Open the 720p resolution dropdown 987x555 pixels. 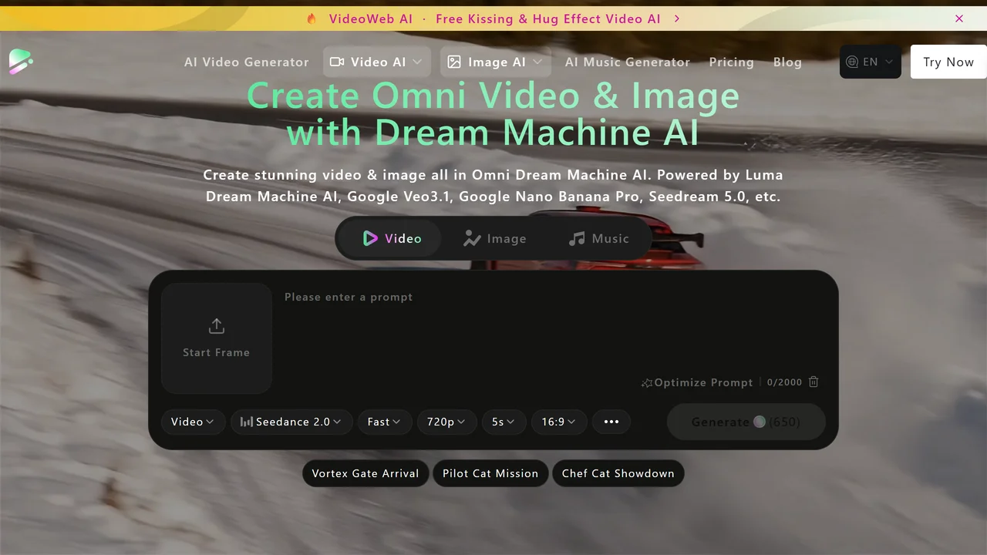[446, 422]
